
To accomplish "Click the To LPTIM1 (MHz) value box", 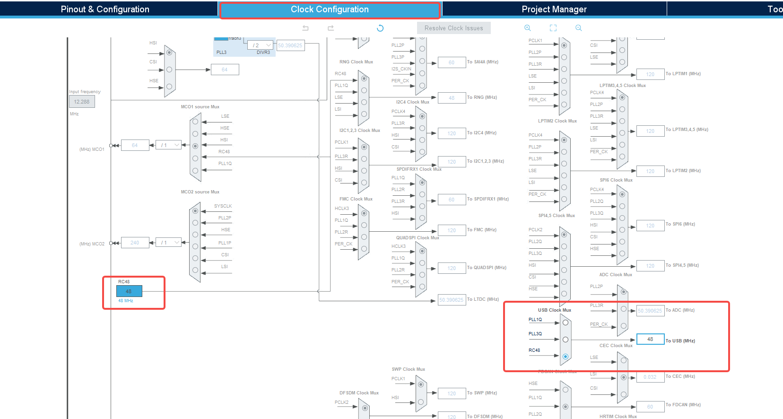I will tap(651, 74).
